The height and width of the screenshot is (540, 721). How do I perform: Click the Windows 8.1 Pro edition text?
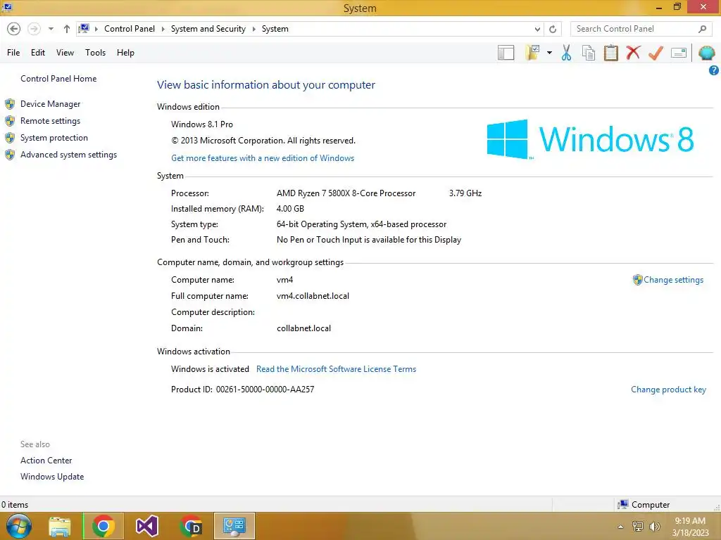click(202, 124)
